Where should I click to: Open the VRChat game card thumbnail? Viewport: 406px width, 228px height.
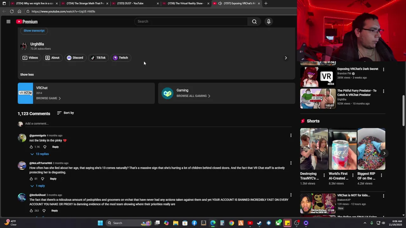(25, 93)
